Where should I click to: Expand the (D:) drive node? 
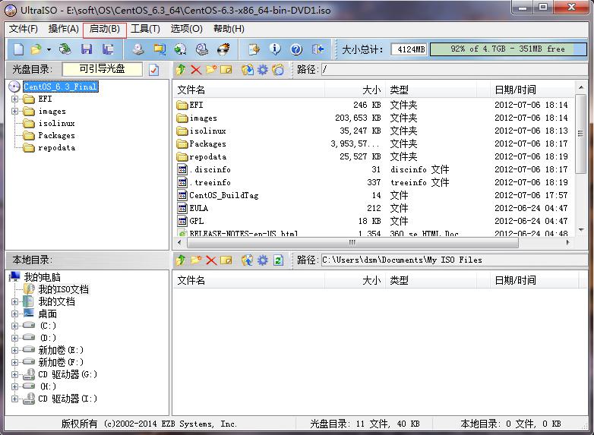14,338
